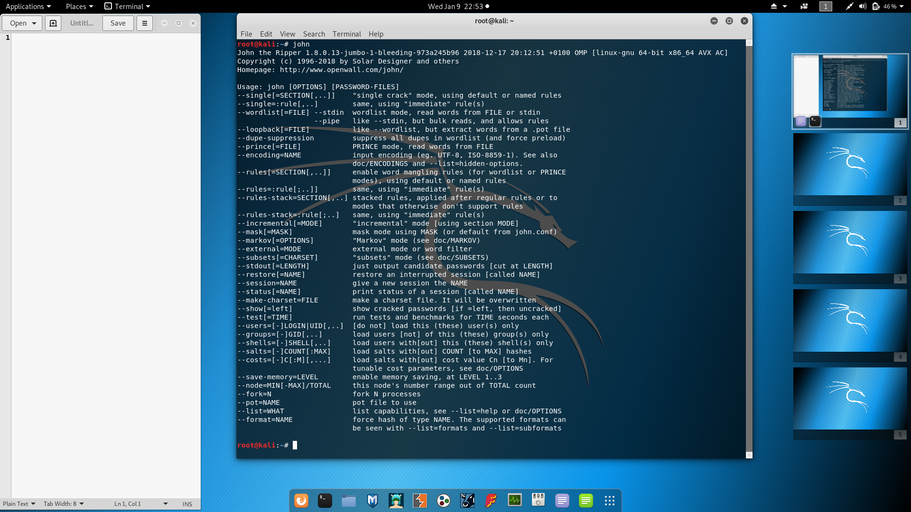
Task: Launch Burp Suite from the dock
Action: coord(420,501)
